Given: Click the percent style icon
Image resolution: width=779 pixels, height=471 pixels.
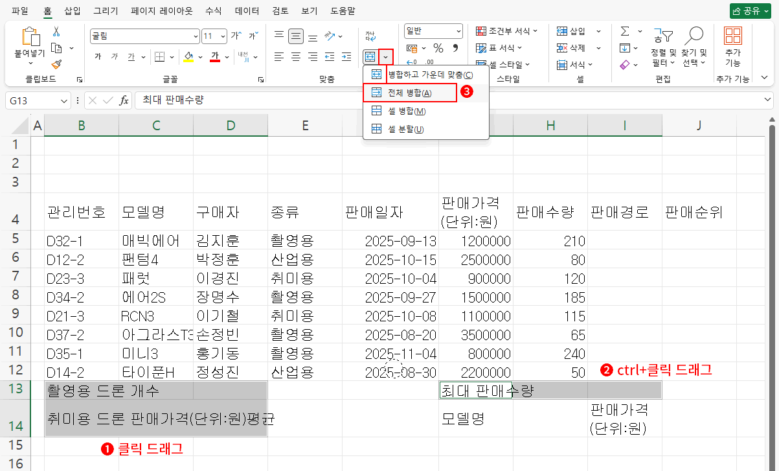Looking at the screenshot, I should [x=438, y=48].
